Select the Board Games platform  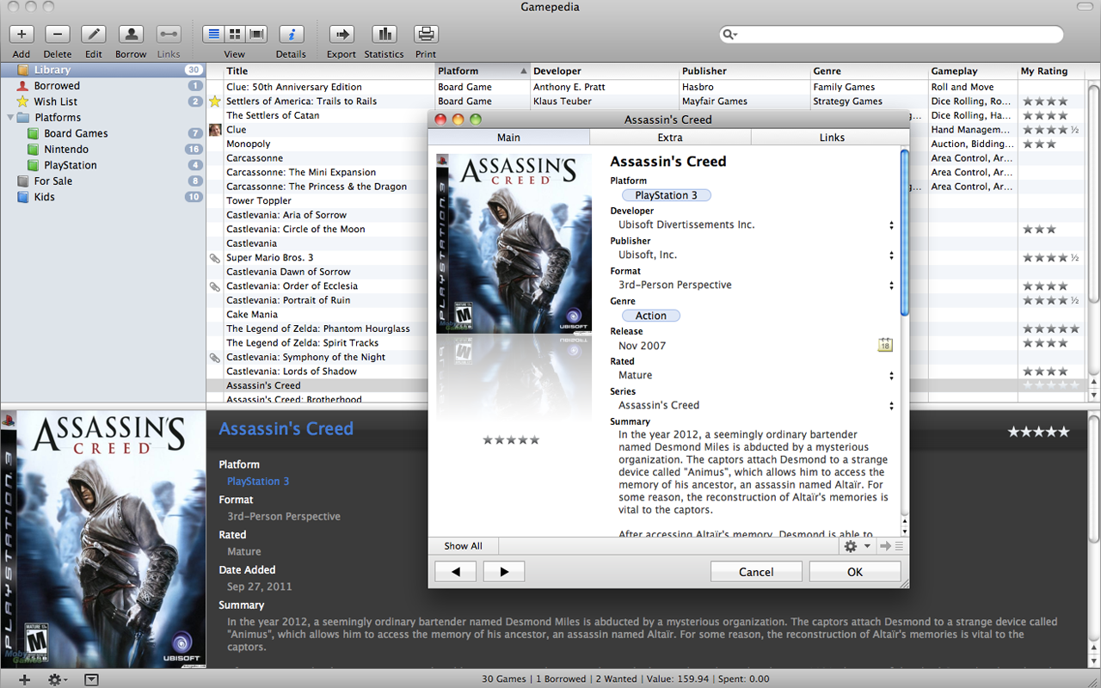pyautogui.click(x=103, y=133)
